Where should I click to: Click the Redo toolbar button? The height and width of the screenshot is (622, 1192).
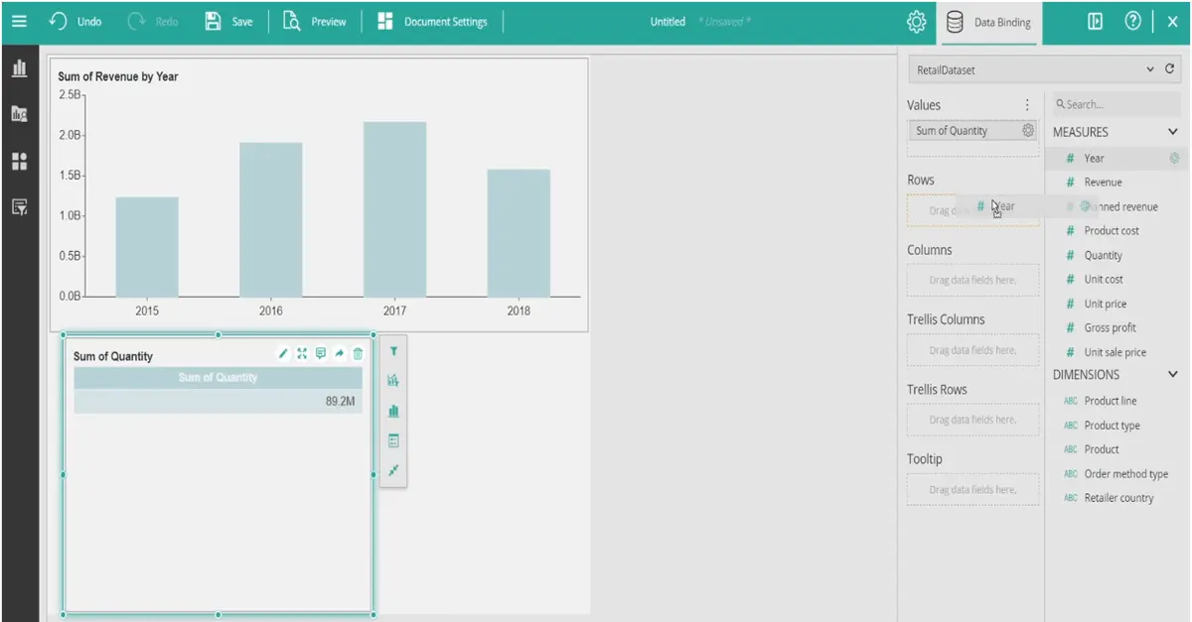[154, 21]
